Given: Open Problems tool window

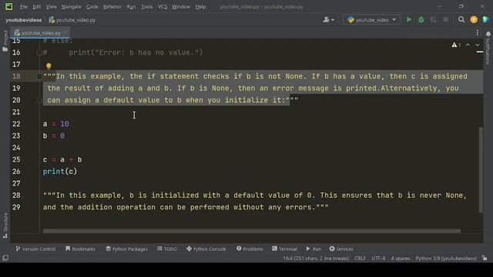Looking at the screenshot, I should (x=250, y=249).
